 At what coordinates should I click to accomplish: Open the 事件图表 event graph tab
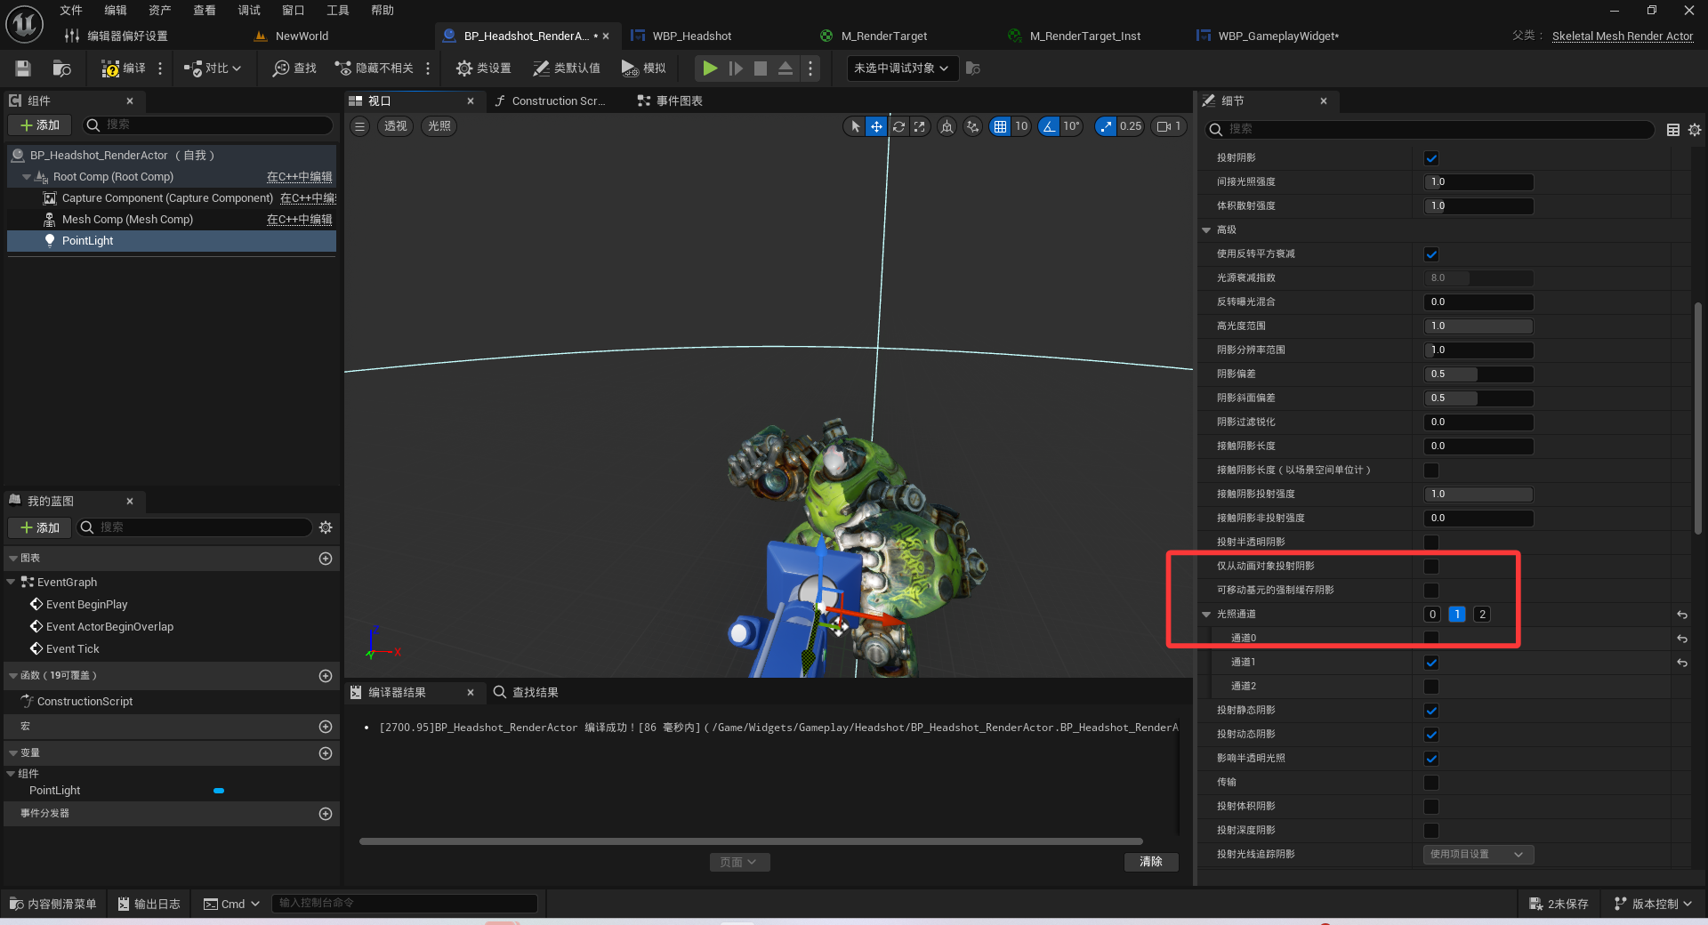click(671, 101)
